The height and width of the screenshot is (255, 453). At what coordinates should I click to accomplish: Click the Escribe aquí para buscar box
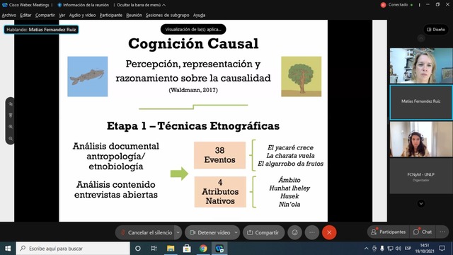click(73, 249)
